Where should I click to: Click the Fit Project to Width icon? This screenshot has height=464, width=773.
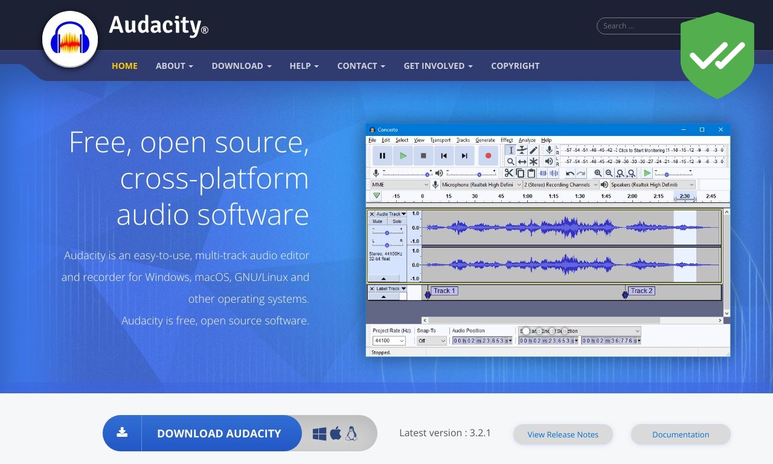[x=631, y=173]
